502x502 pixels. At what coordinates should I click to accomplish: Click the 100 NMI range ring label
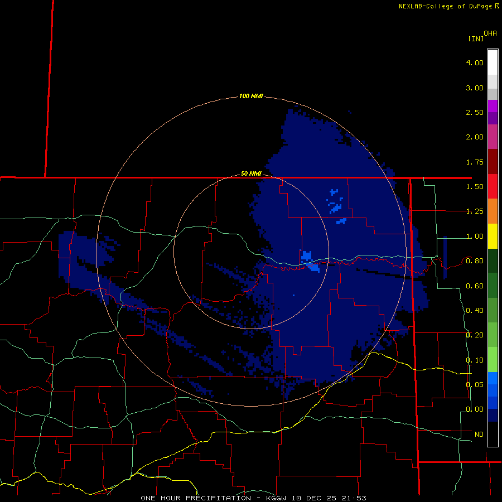point(251,96)
